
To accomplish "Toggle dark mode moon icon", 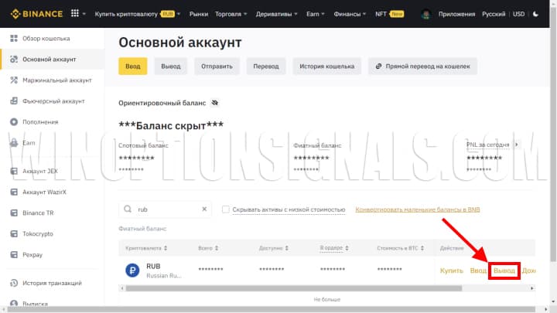I will point(535,14).
